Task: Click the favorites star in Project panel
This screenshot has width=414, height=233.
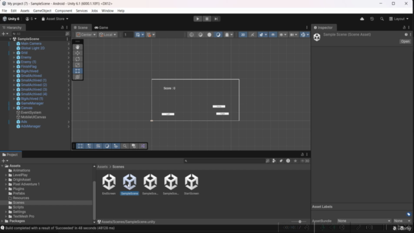Action: (295, 161)
